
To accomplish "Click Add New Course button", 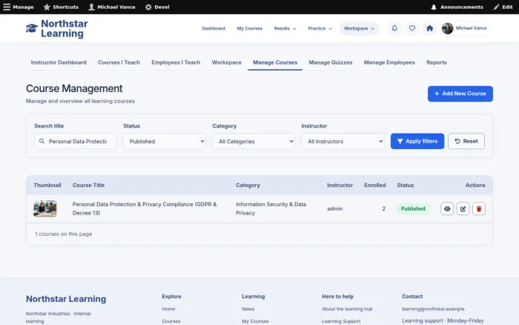I will click(460, 93).
